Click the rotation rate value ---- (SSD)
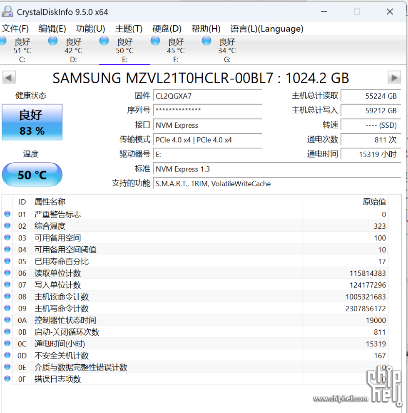The width and height of the screenshot is (408, 413). 371,125
